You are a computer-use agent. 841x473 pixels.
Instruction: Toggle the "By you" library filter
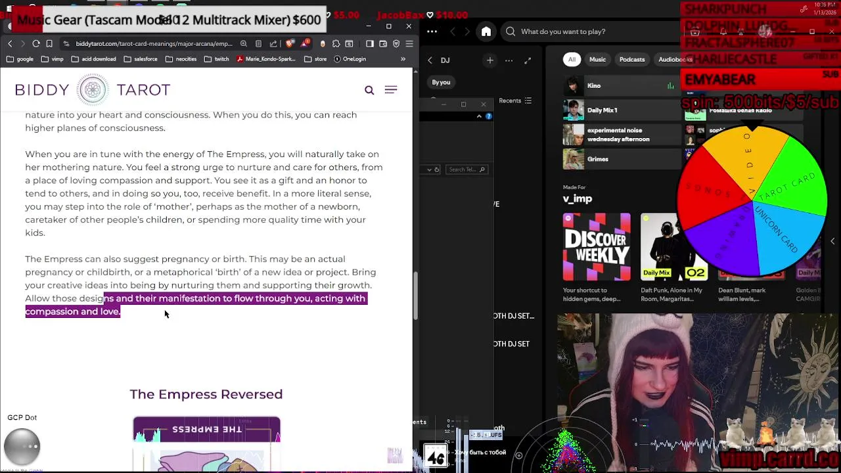click(x=441, y=82)
